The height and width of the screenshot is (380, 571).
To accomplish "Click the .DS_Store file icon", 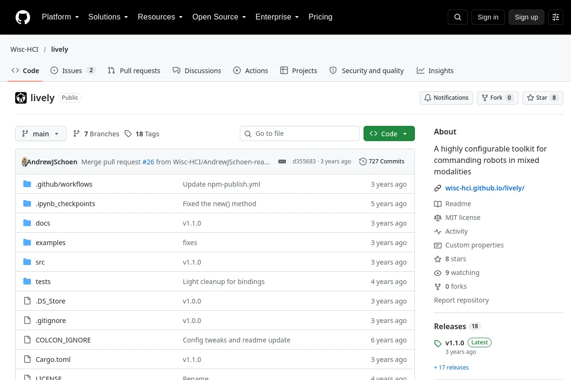I will pyautogui.click(x=27, y=301).
